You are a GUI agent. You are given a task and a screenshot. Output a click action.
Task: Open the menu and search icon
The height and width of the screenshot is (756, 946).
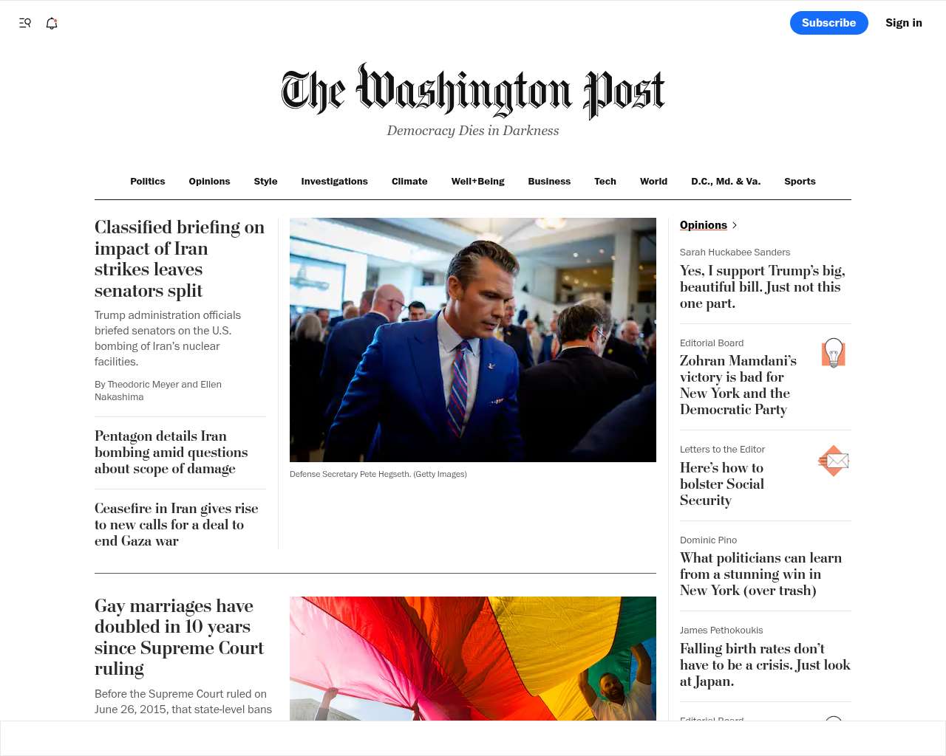pyautogui.click(x=25, y=23)
